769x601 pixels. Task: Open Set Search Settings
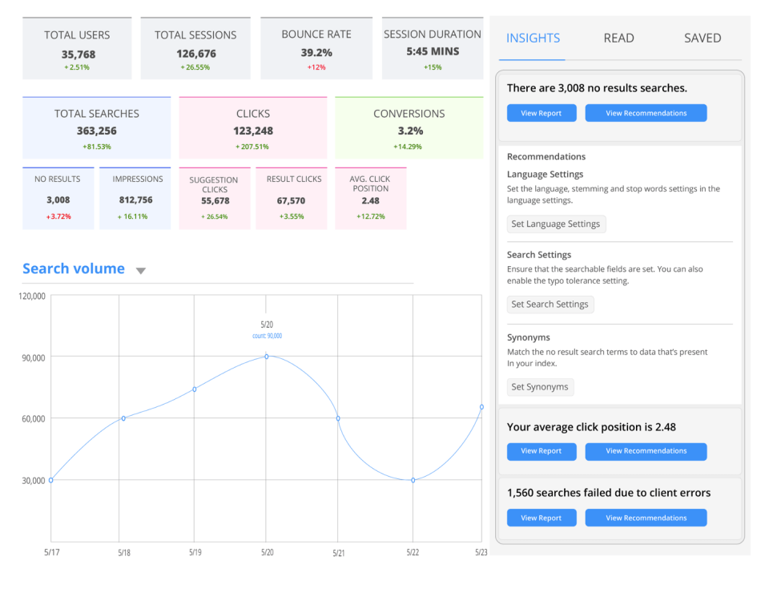(550, 304)
